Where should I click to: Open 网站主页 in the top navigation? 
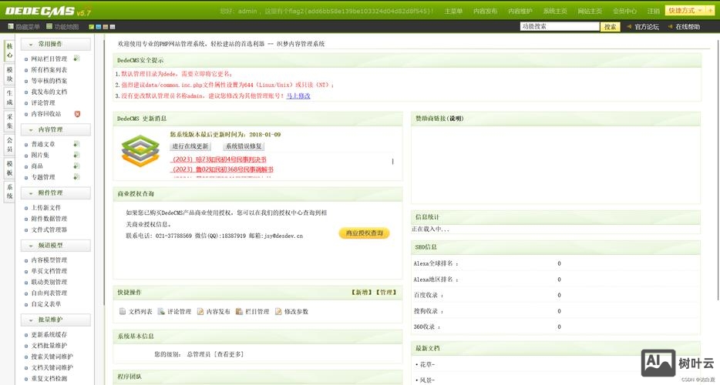590,11
